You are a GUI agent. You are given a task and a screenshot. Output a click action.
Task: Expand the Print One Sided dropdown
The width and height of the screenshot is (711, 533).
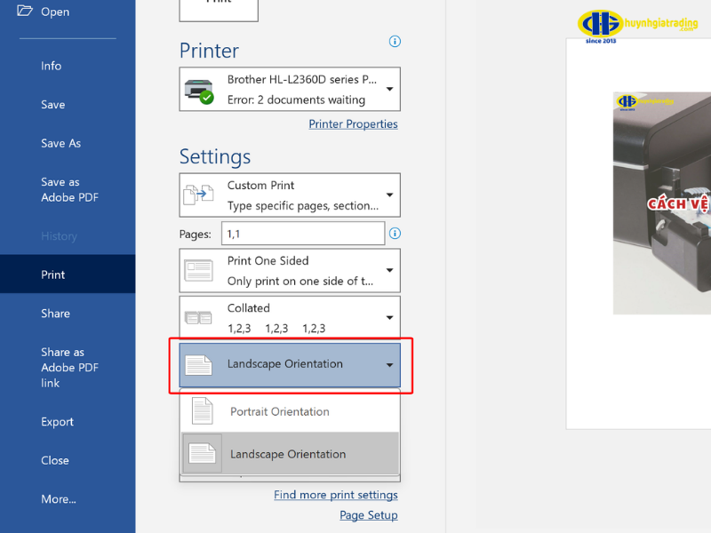pos(389,270)
